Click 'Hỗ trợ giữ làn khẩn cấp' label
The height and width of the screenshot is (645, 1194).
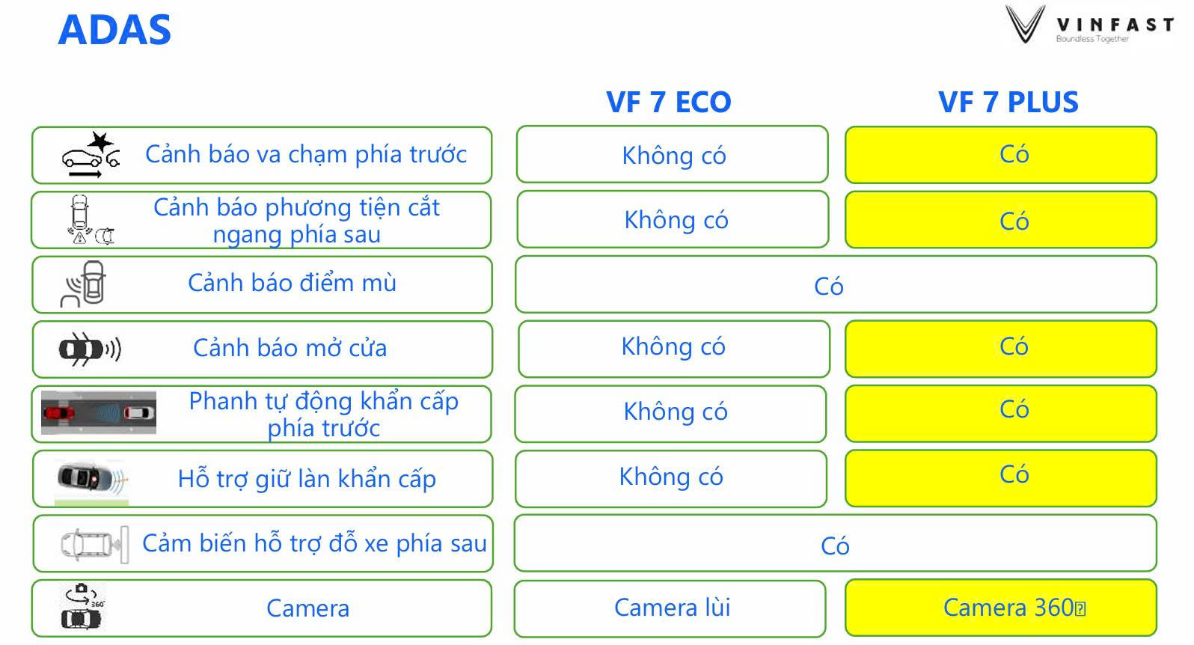[x=307, y=479]
